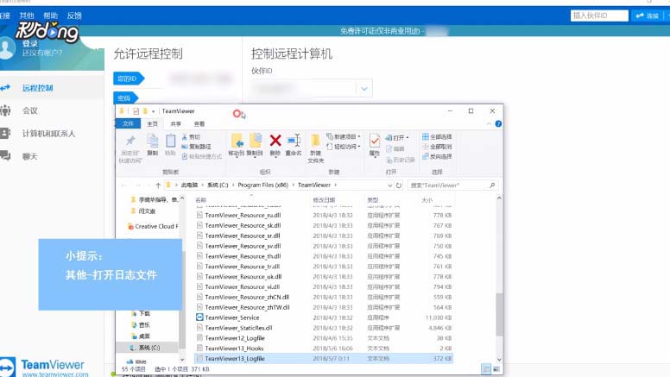Sort by the 修改日期 column header
The height and width of the screenshot is (377, 670).
(324, 200)
